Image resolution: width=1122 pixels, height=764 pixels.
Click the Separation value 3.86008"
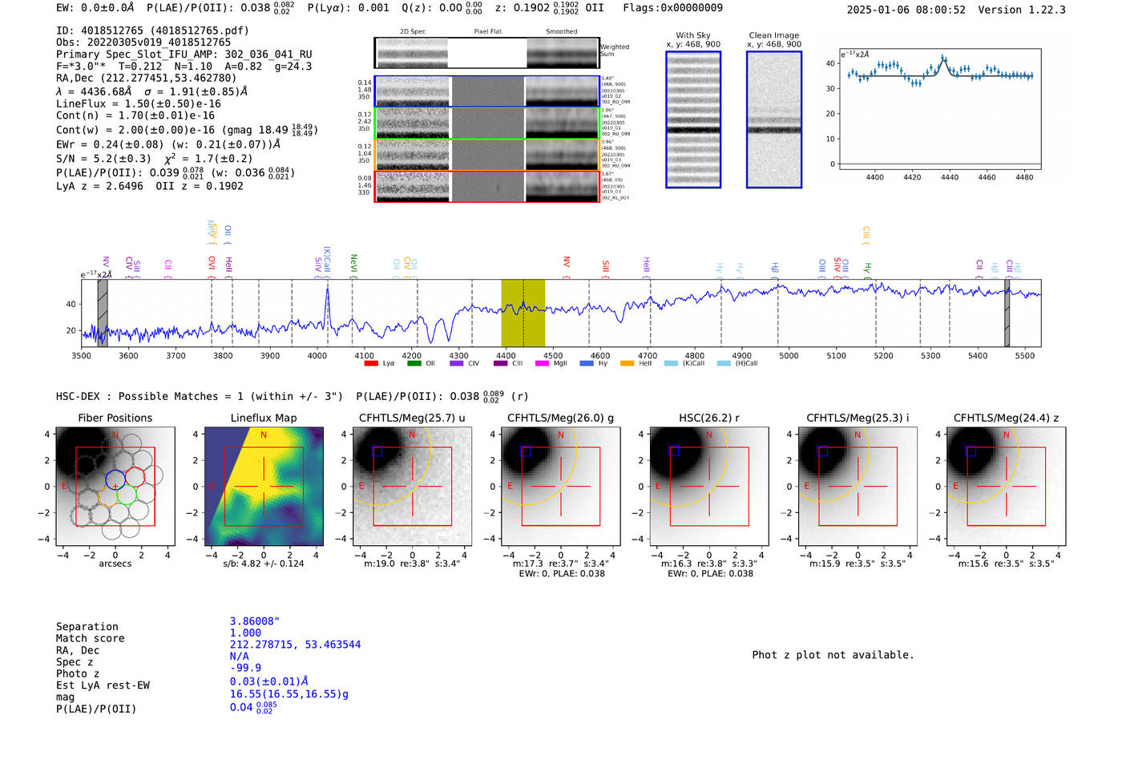pos(255,621)
